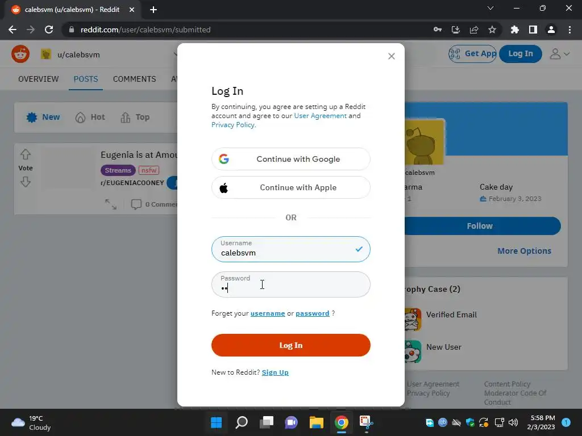582x436 pixels.
Task: Open taskbar Search
Action: pyautogui.click(x=242, y=422)
